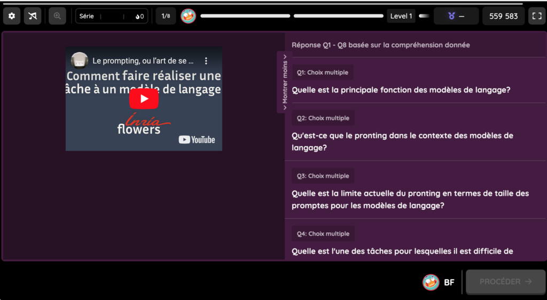Click the 1/8 question counter
Screen dimensions: 547x300
tap(166, 16)
